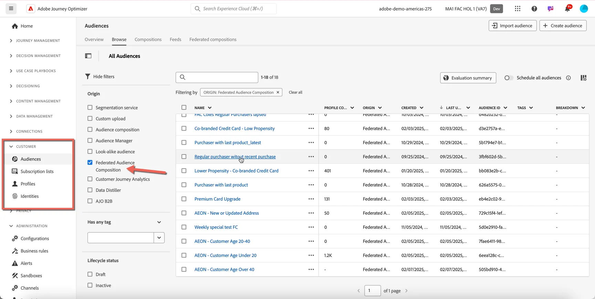Click the Import audience button
The height and width of the screenshot is (299, 595).
pos(513,25)
